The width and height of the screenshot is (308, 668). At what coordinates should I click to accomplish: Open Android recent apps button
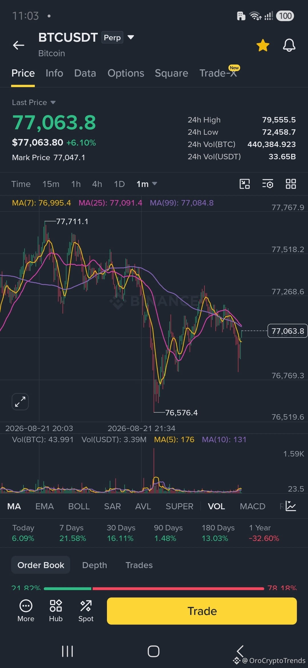68,651
